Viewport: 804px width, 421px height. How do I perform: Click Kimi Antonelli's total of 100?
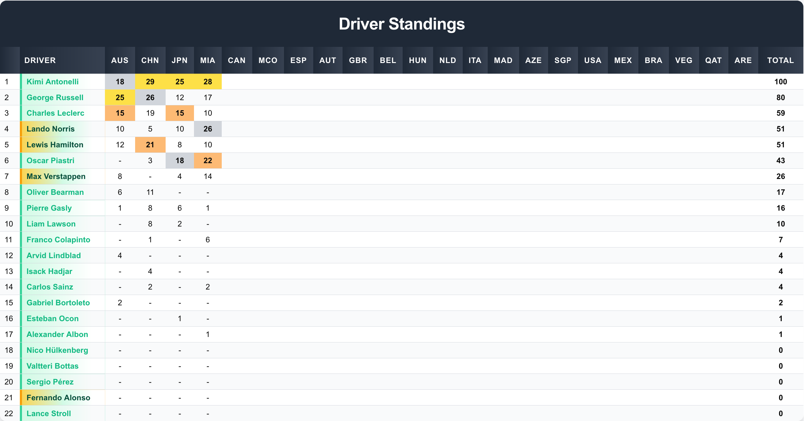(781, 82)
